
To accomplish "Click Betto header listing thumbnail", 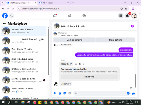I will click(57, 26).
